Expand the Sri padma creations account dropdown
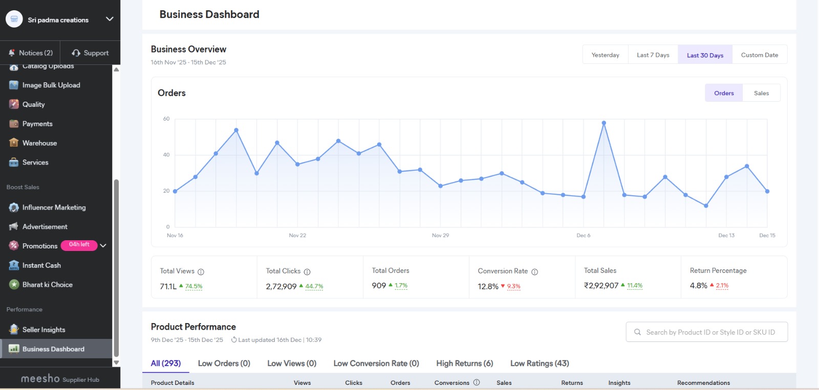This screenshot has height=390, width=819. point(110,19)
